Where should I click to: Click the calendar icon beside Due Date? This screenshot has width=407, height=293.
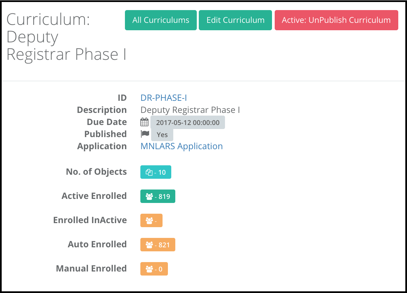tap(144, 122)
